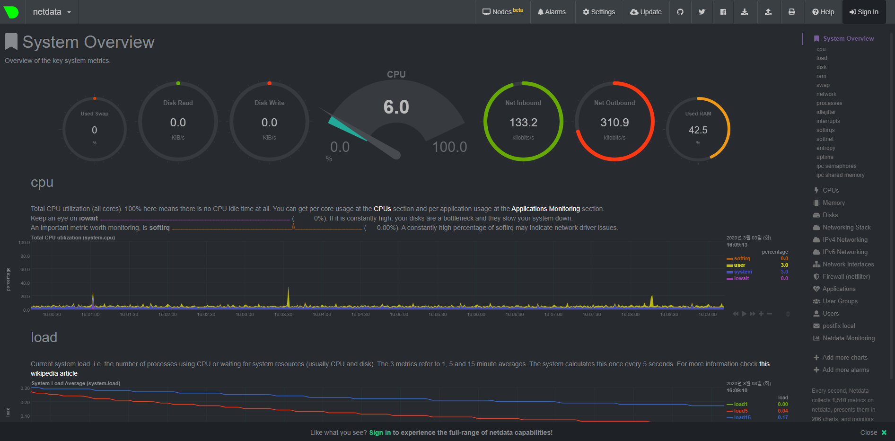
Task: Jump to entropy in sidebar
Action: click(x=825, y=148)
